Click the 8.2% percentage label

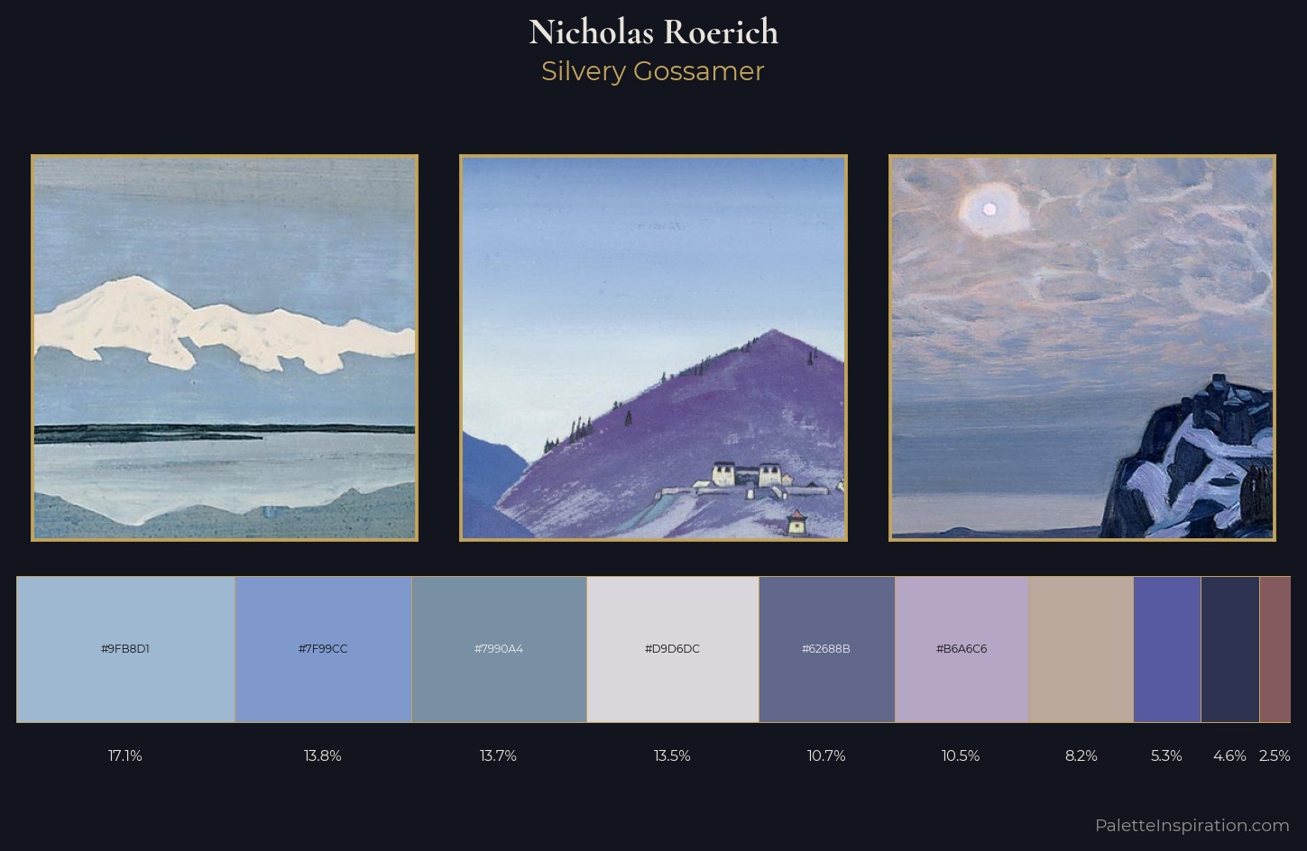(x=1081, y=755)
